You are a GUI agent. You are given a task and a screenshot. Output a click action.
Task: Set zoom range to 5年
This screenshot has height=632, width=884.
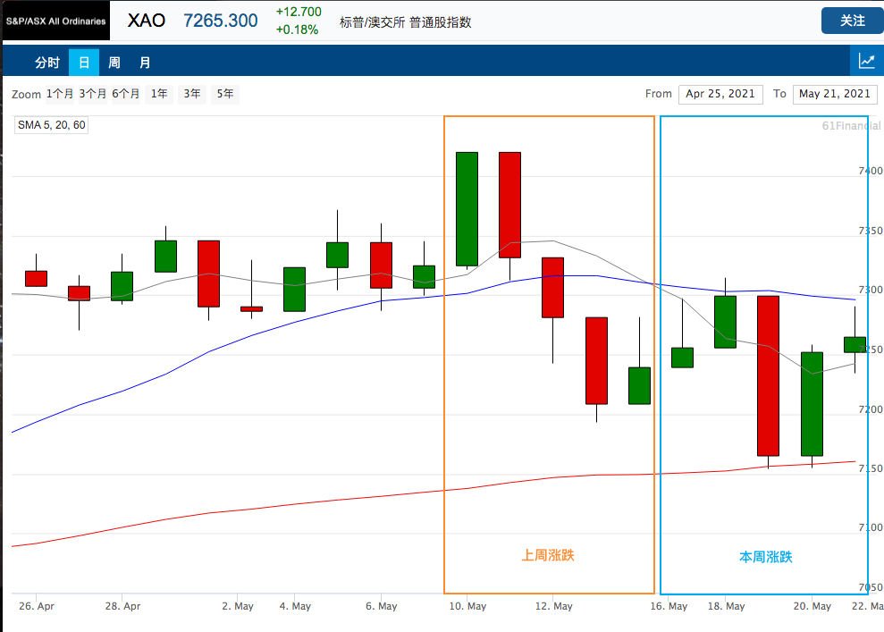(225, 94)
